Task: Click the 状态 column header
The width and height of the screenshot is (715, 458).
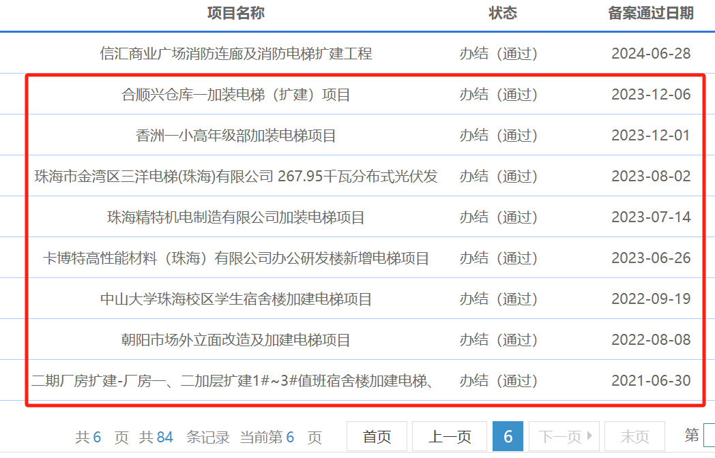Action: point(503,13)
